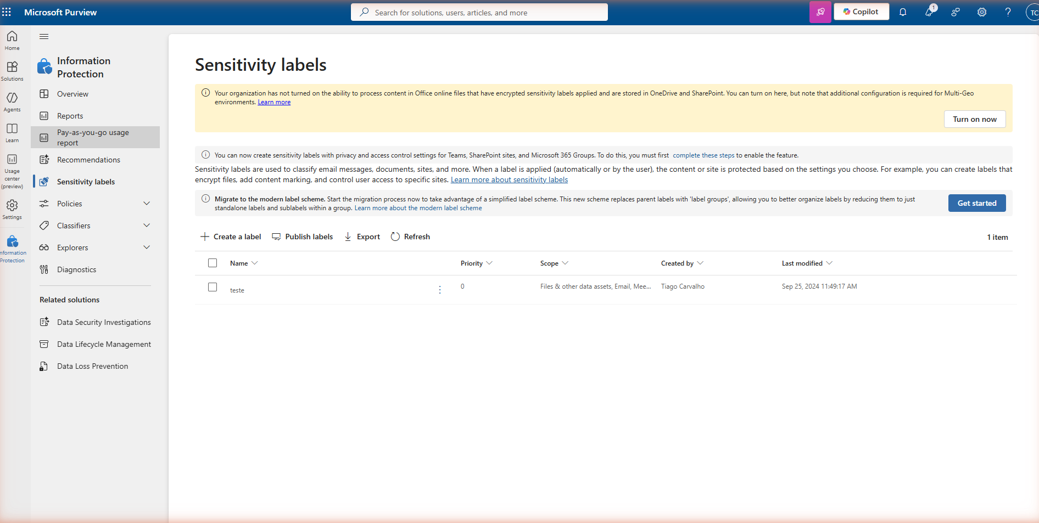Screen dimensions: 1039x523
Task: Open the header settings gear
Action: pyautogui.click(x=982, y=12)
